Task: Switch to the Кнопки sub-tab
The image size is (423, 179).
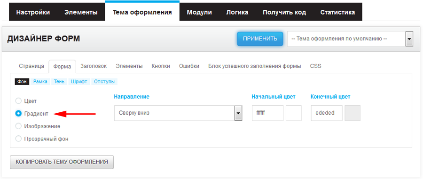Action: (161, 66)
